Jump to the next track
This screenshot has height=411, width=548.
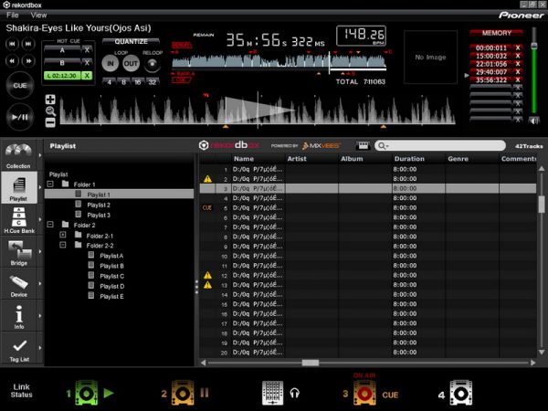pos(28,44)
